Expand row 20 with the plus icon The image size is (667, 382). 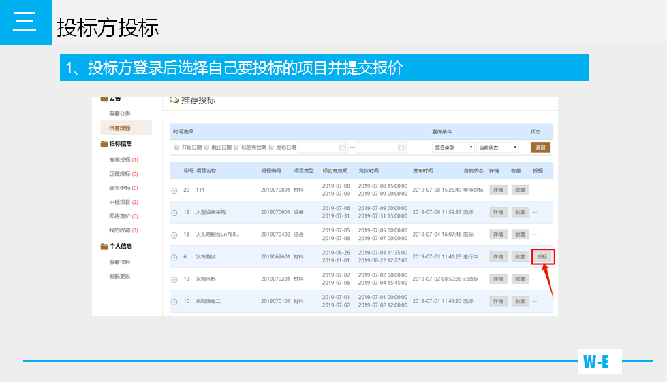pos(174,191)
